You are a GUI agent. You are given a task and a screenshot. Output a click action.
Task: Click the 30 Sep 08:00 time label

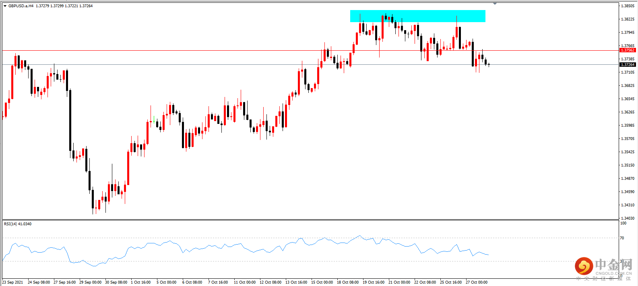[x=116, y=282]
